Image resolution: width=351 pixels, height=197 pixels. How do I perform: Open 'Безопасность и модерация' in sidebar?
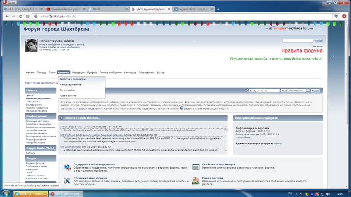[40, 127]
